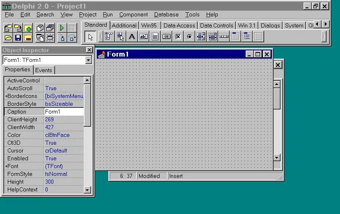340x214 pixels.
Task: Open the Project menu
Action: click(x=88, y=14)
